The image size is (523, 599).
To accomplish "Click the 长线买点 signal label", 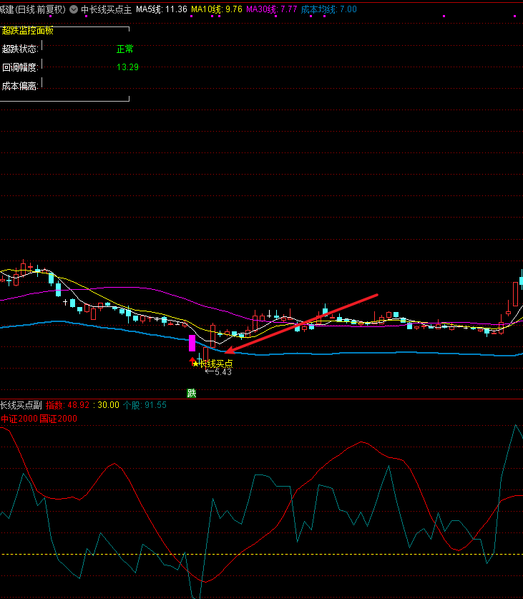I will pos(216,364).
